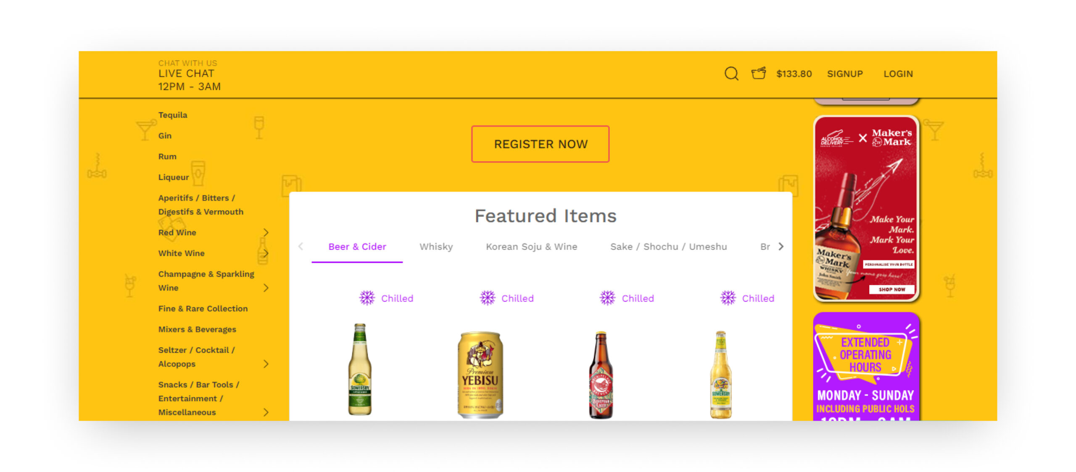Switch to the Whisky tab
This screenshot has width=1076, height=472.
(436, 246)
